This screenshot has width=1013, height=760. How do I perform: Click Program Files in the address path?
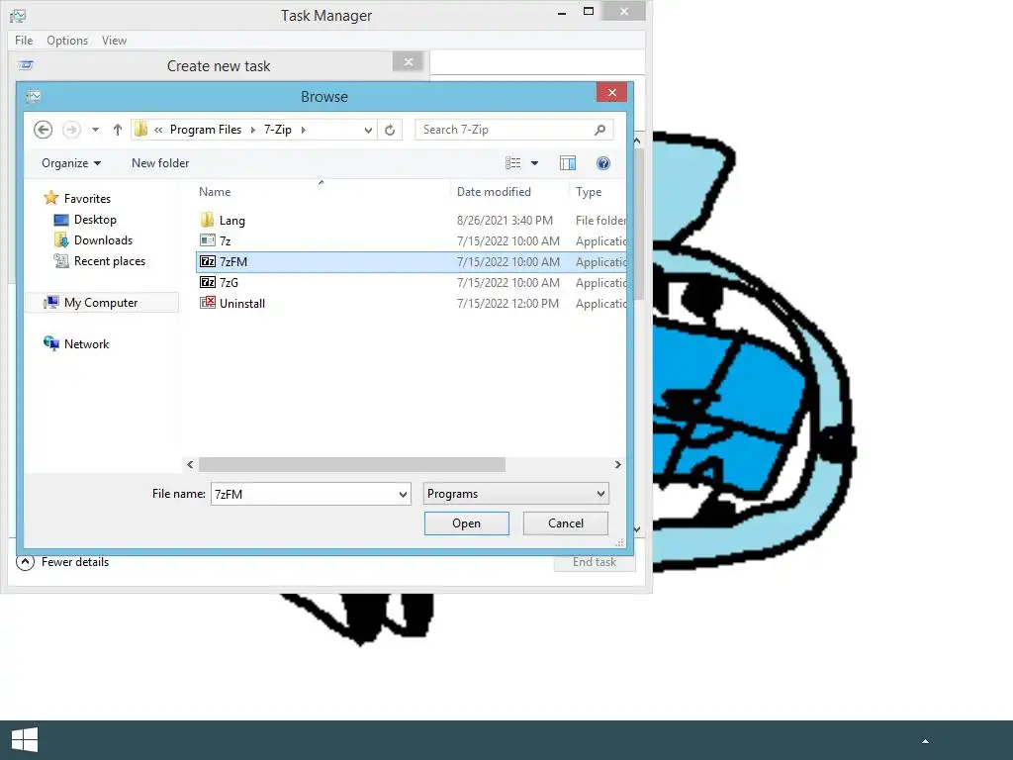pos(206,130)
